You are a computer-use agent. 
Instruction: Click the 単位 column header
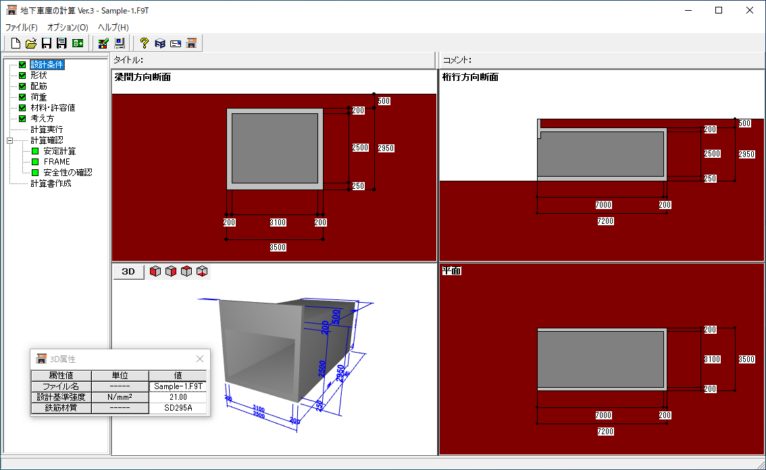(120, 376)
